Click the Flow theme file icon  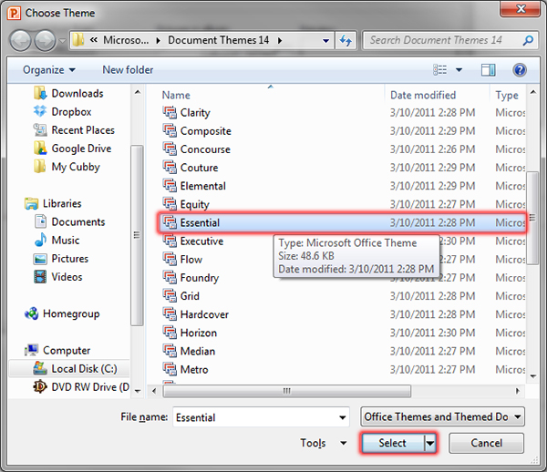pos(170,260)
